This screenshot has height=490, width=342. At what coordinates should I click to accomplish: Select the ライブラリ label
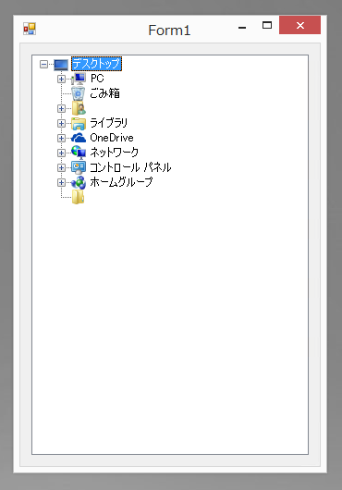pyautogui.click(x=109, y=123)
